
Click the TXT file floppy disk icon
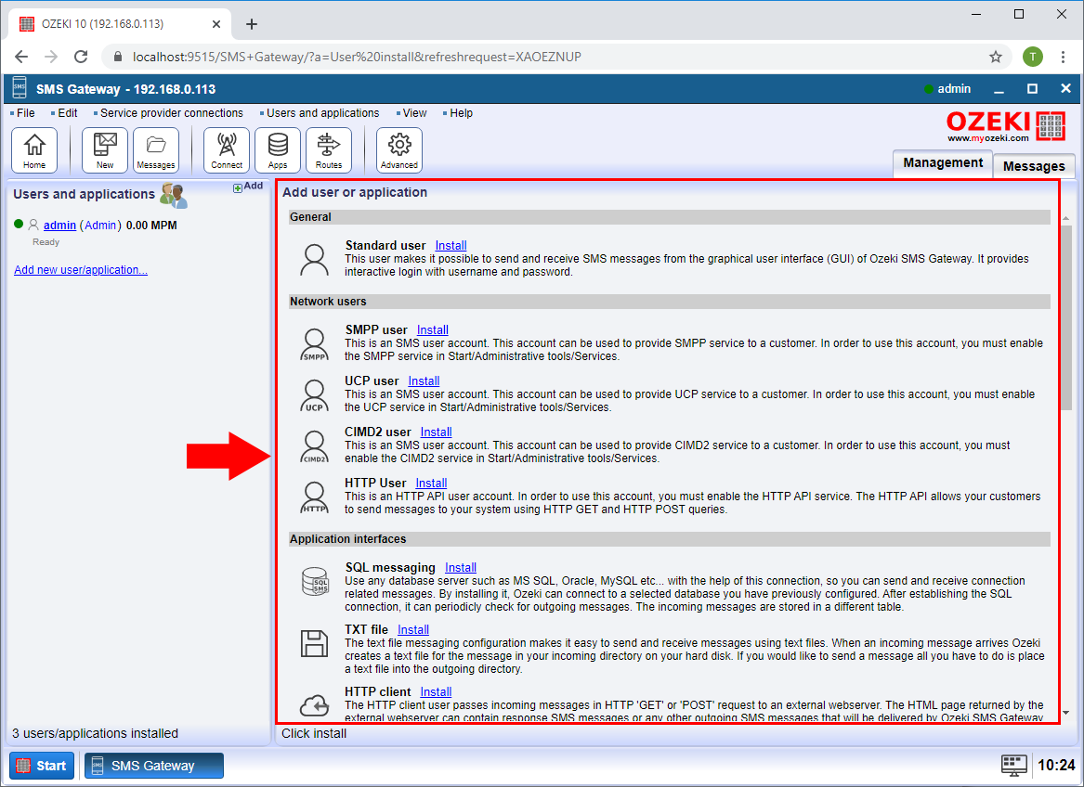[x=315, y=643]
